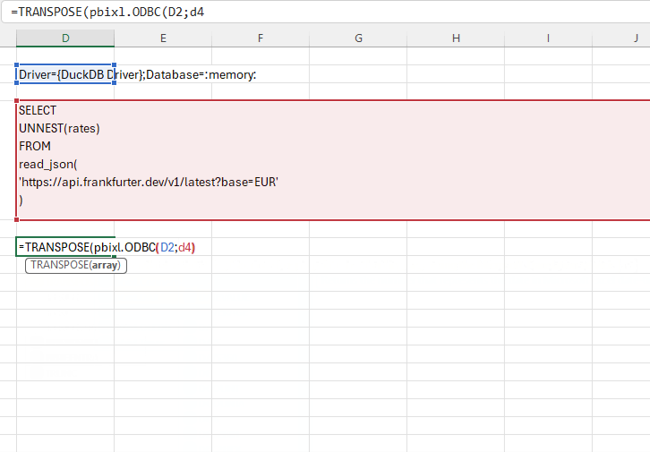Click the DuckDB Driver connection string cell
The width and height of the screenshot is (650, 452).
(x=65, y=74)
